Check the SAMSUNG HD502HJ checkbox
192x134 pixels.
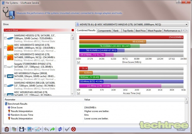pos(5,86)
